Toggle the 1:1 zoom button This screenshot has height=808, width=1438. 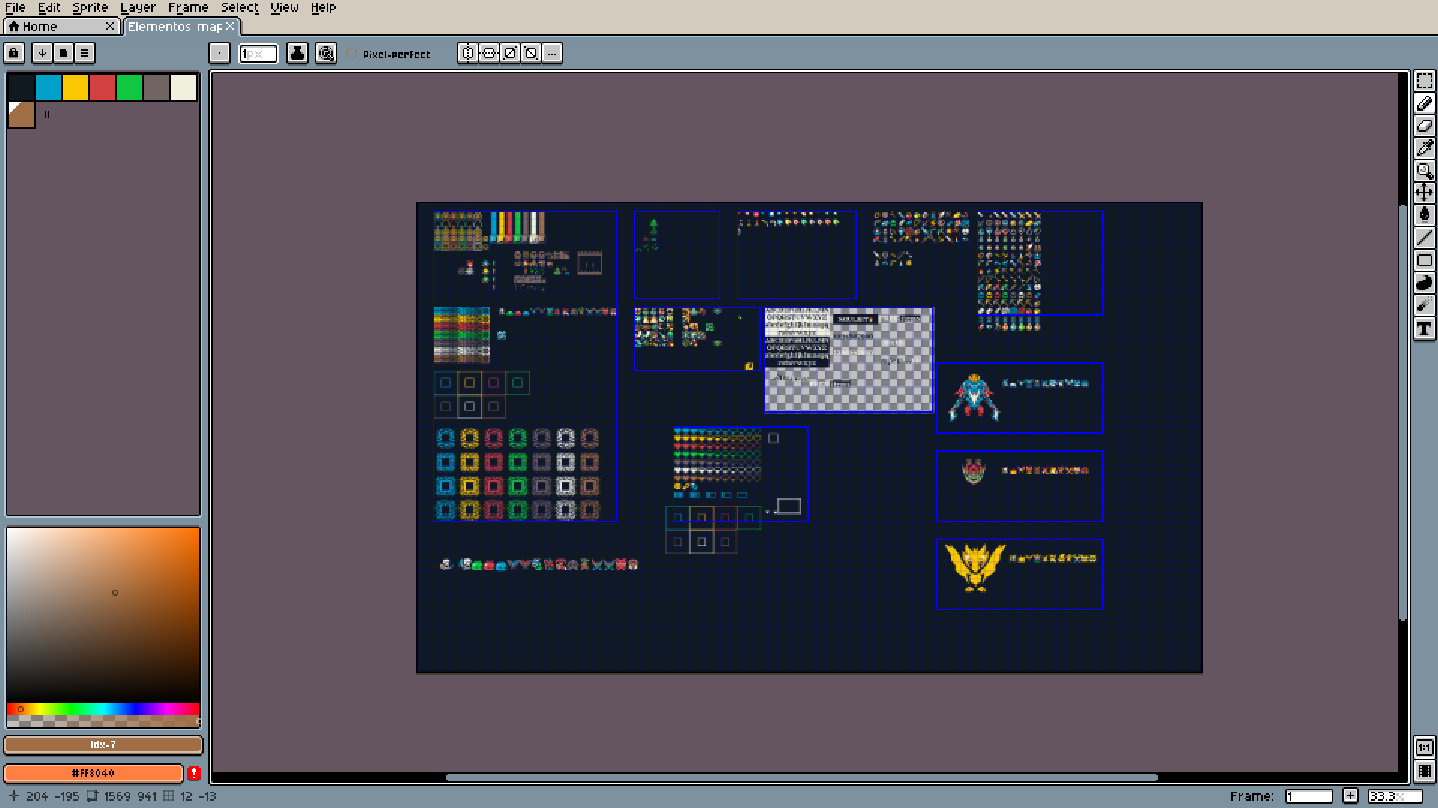click(x=1424, y=747)
